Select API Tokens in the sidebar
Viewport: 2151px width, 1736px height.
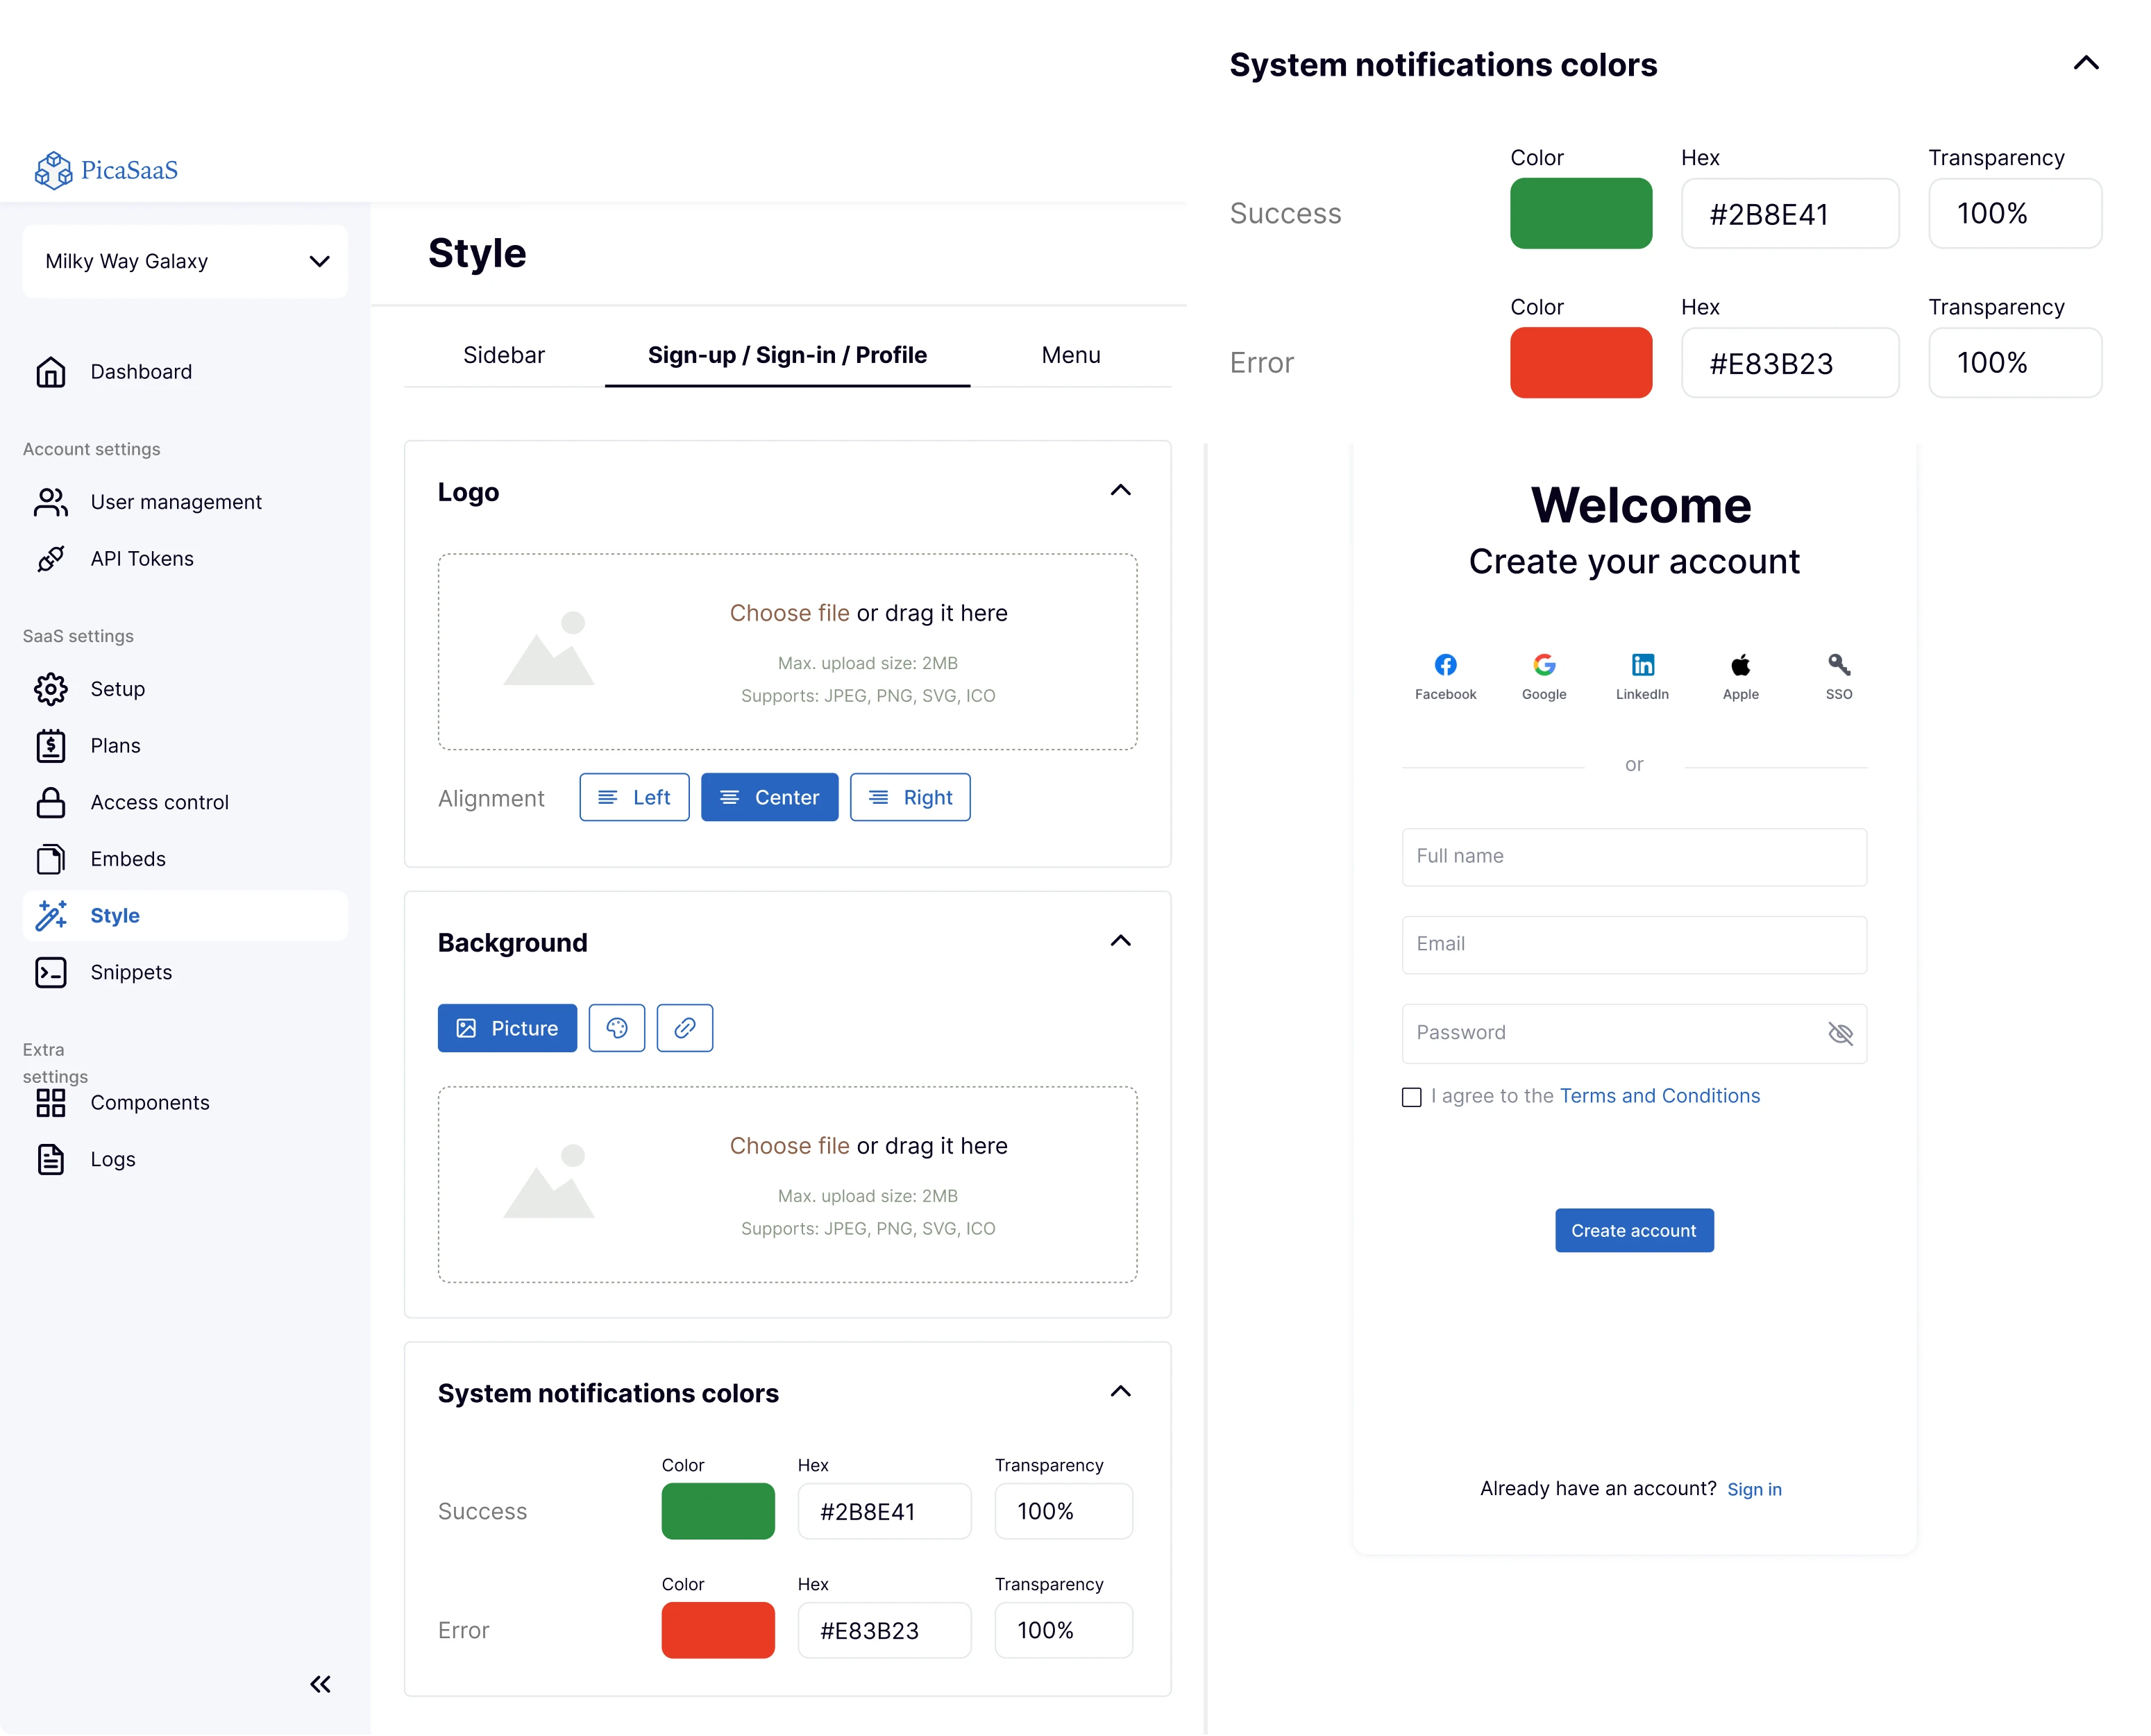[x=141, y=558]
